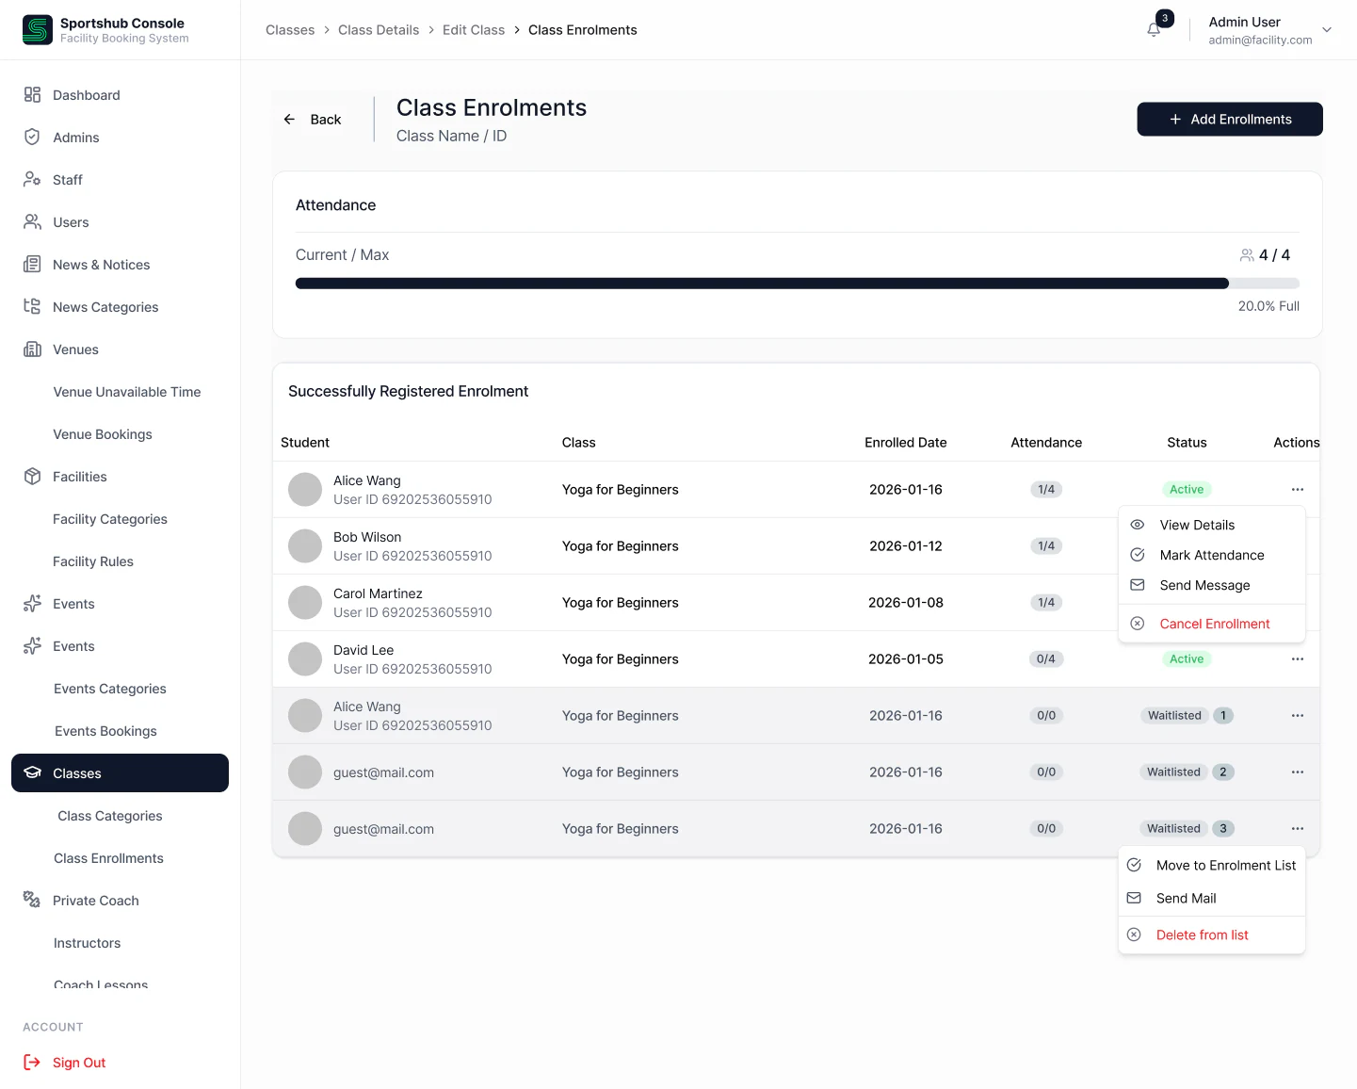Click Active status badge for David Lee

point(1187,659)
